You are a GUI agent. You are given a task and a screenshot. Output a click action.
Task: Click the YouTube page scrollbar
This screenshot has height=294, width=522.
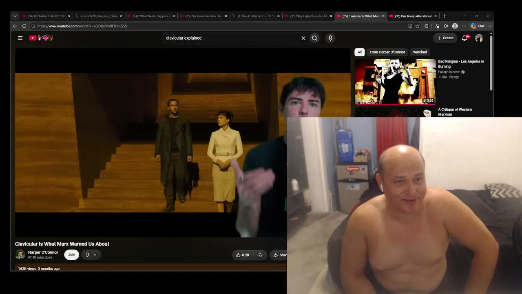pos(491,63)
